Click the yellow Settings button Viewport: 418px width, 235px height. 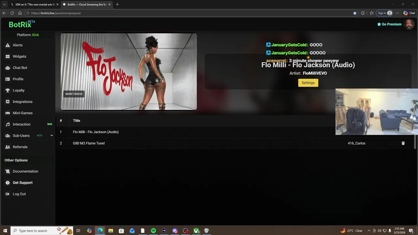[308, 83]
